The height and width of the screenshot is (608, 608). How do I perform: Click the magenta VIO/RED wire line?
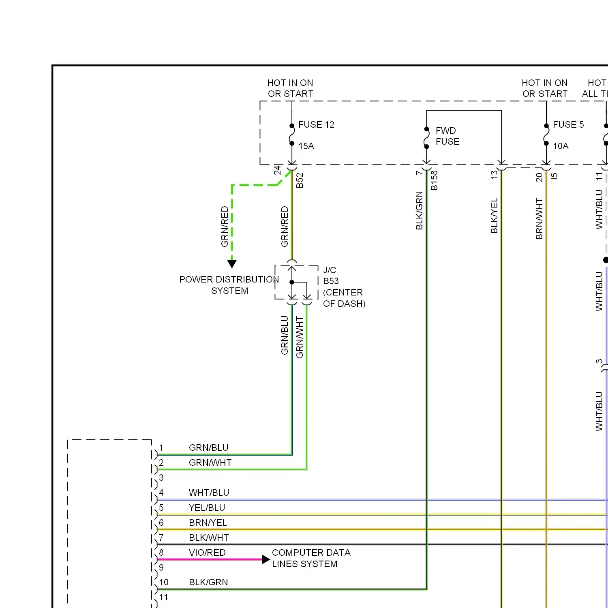pos(210,560)
